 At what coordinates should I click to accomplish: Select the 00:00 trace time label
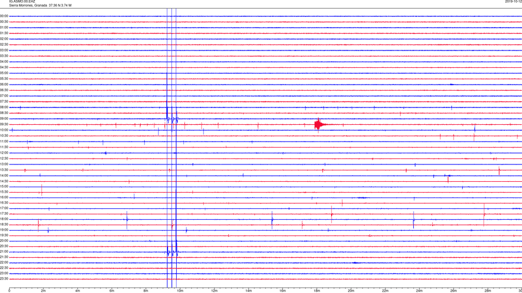point(4,16)
